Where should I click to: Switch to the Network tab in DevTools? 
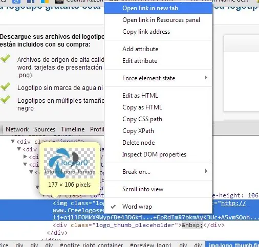tap(17, 129)
